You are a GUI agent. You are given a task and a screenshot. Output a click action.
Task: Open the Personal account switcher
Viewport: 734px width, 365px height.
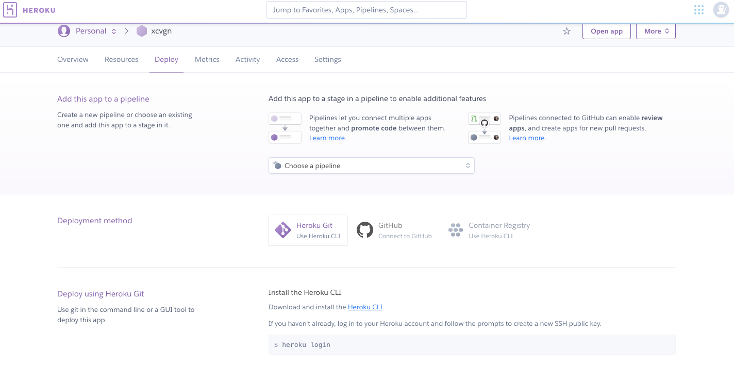tap(92, 31)
